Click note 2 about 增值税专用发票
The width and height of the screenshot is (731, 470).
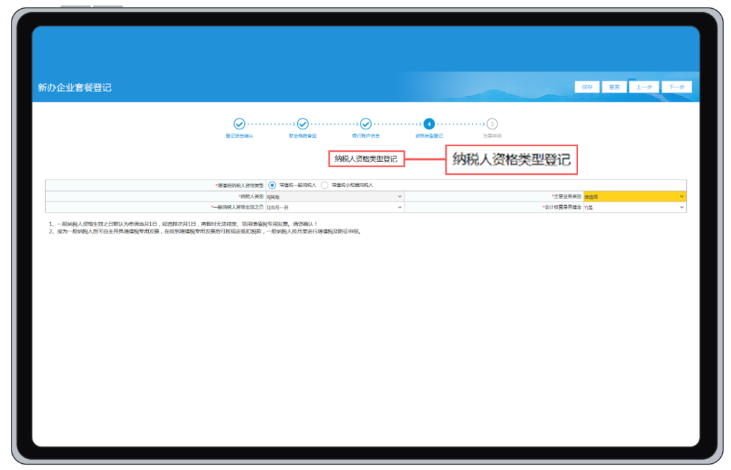point(205,231)
